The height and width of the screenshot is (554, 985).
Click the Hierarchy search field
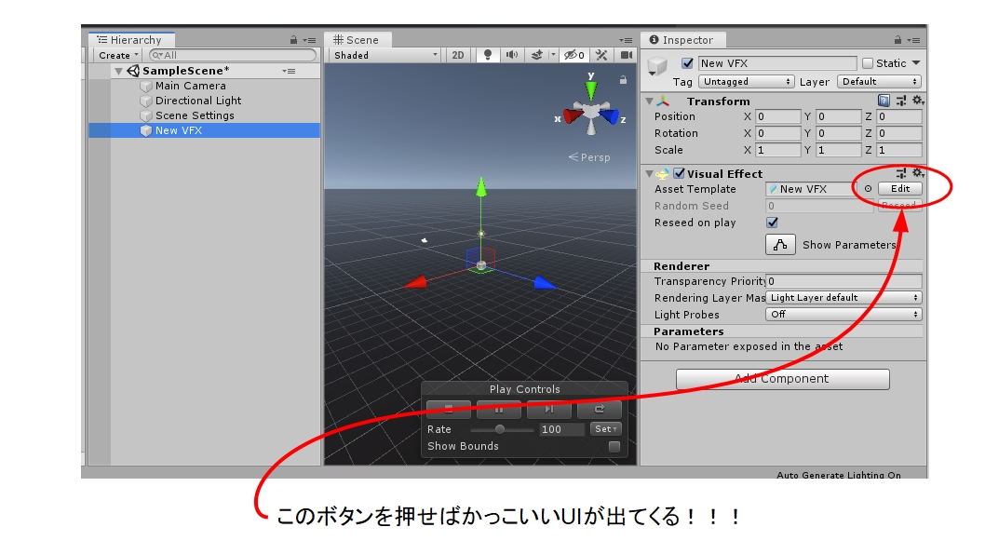(233, 55)
